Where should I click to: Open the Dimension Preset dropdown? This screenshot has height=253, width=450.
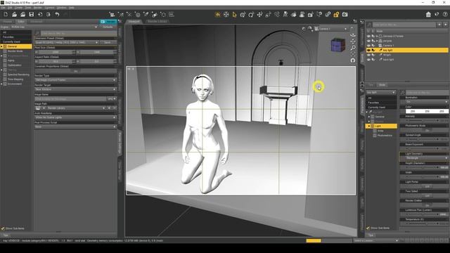67,42
